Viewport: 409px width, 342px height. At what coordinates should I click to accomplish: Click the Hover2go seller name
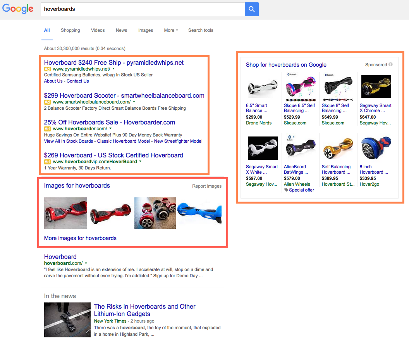click(369, 184)
